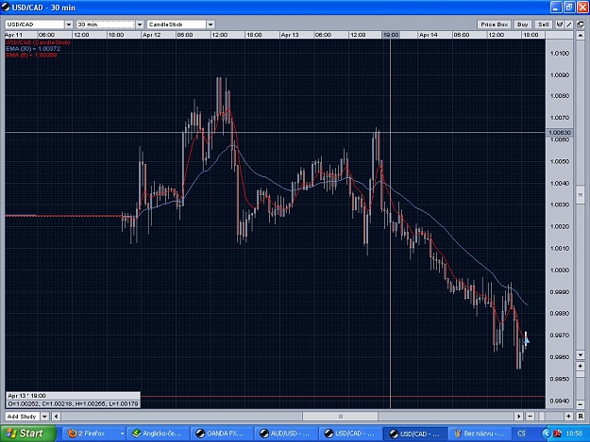Image resolution: width=590 pixels, height=442 pixels.
Task: Open the CandleStick chart type dropdown arrow
Action: click(211, 25)
